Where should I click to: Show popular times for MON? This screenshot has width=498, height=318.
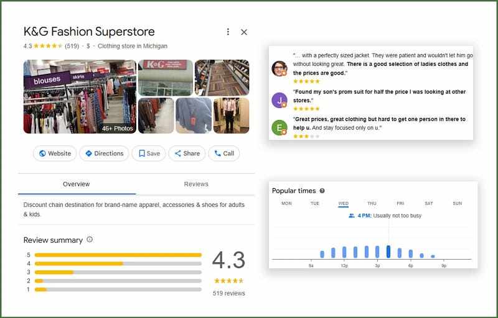(286, 203)
